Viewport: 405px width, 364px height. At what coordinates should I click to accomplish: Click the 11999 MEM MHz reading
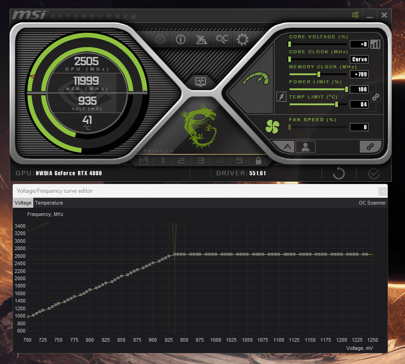coord(86,81)
